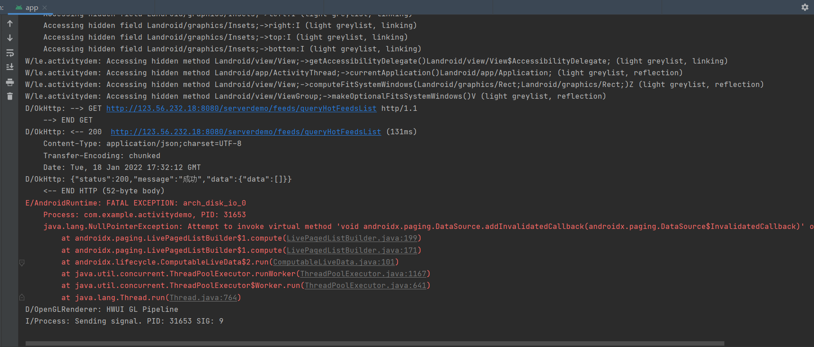Image resolution: width=814 pixels, height=347 pixels.
Task: Open LivePagedListBuilder.java:199 link
Action: [x=352, y=238]
